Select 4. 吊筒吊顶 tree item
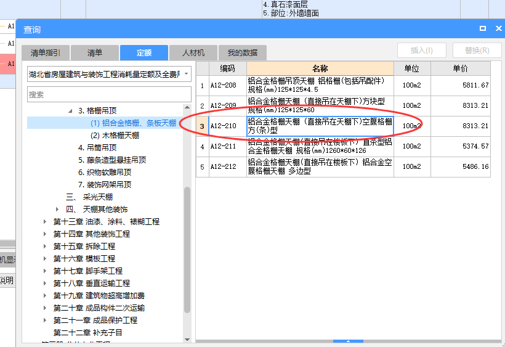The height and width of the screenshot is (347, 505). (x=97, y=148)
